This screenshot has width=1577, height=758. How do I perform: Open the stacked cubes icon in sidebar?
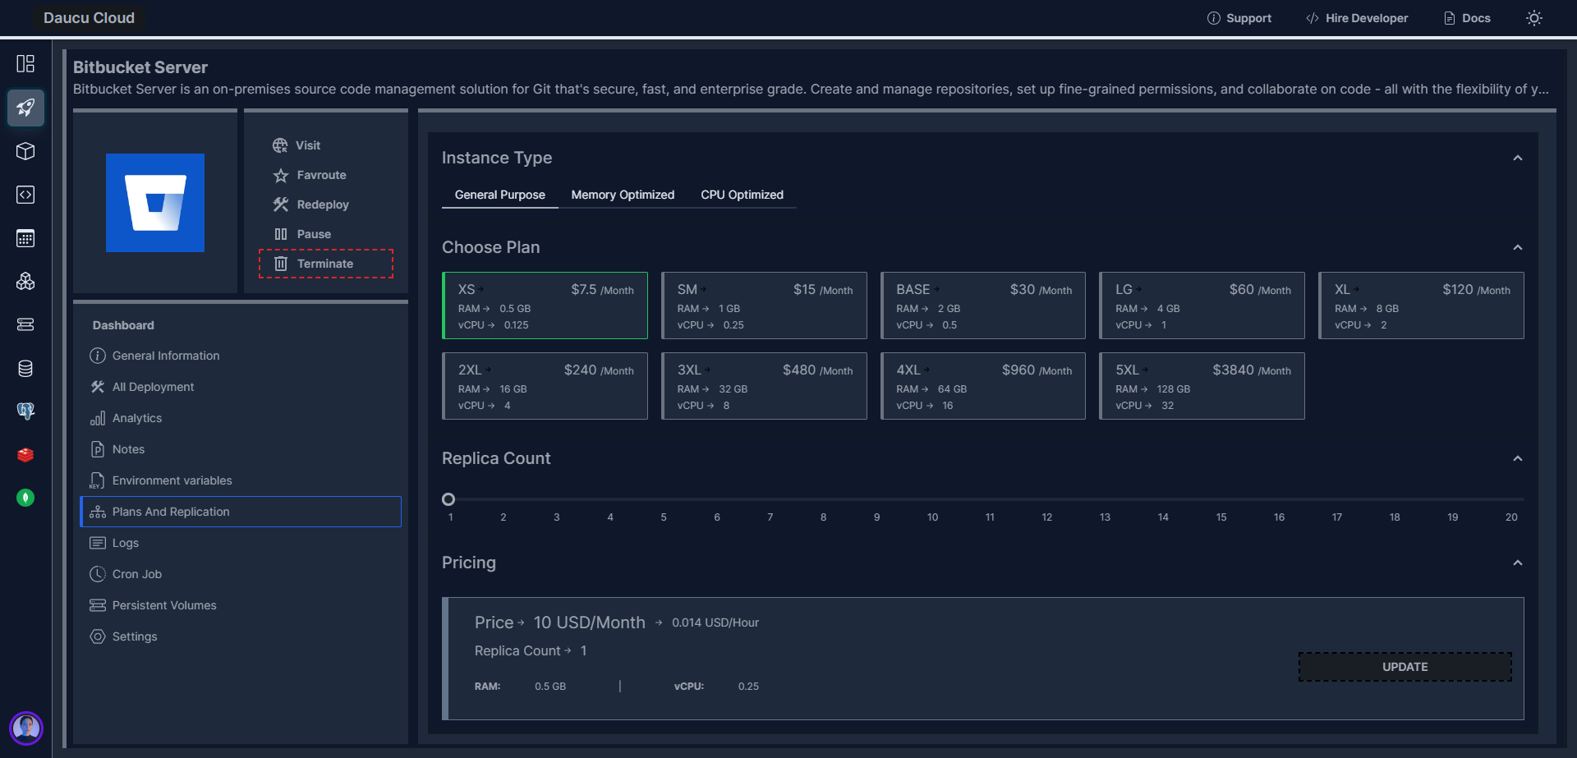[x=25, y=282]
